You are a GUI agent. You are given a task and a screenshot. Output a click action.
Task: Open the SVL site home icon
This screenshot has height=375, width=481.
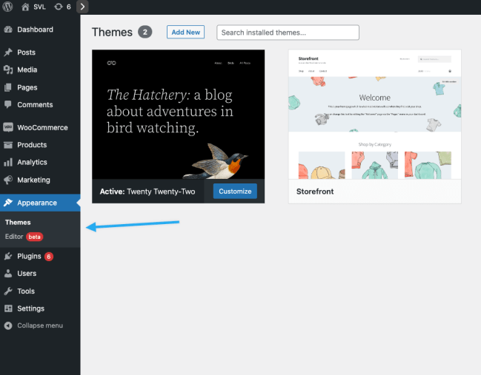click(x=25, y=7)
